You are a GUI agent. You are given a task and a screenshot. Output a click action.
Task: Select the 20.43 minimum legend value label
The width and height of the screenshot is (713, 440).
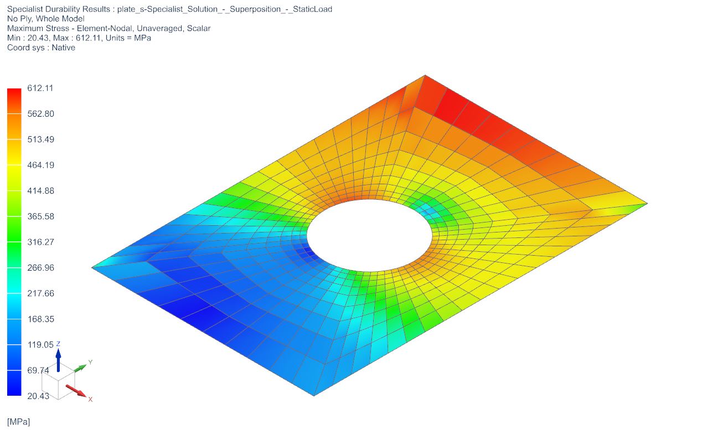pos(38,396)
